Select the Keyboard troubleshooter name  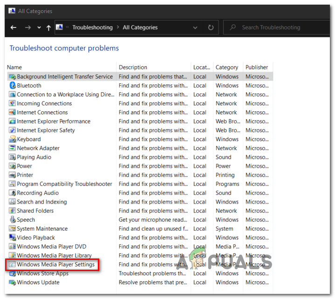tap(29, 139)
